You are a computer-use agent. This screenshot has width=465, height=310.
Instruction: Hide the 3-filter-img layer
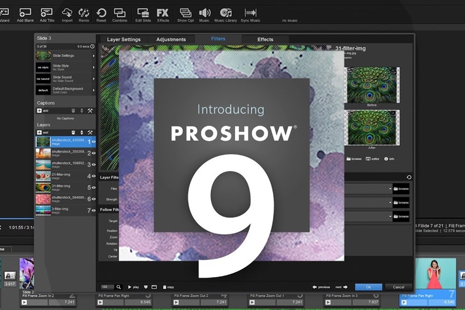[94, 209]
